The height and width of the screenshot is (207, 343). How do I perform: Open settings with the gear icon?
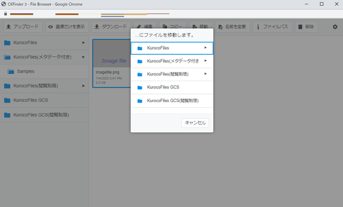click(x=335, y=27)
